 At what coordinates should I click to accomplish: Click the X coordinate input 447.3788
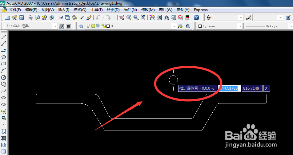tap(230, 88)
